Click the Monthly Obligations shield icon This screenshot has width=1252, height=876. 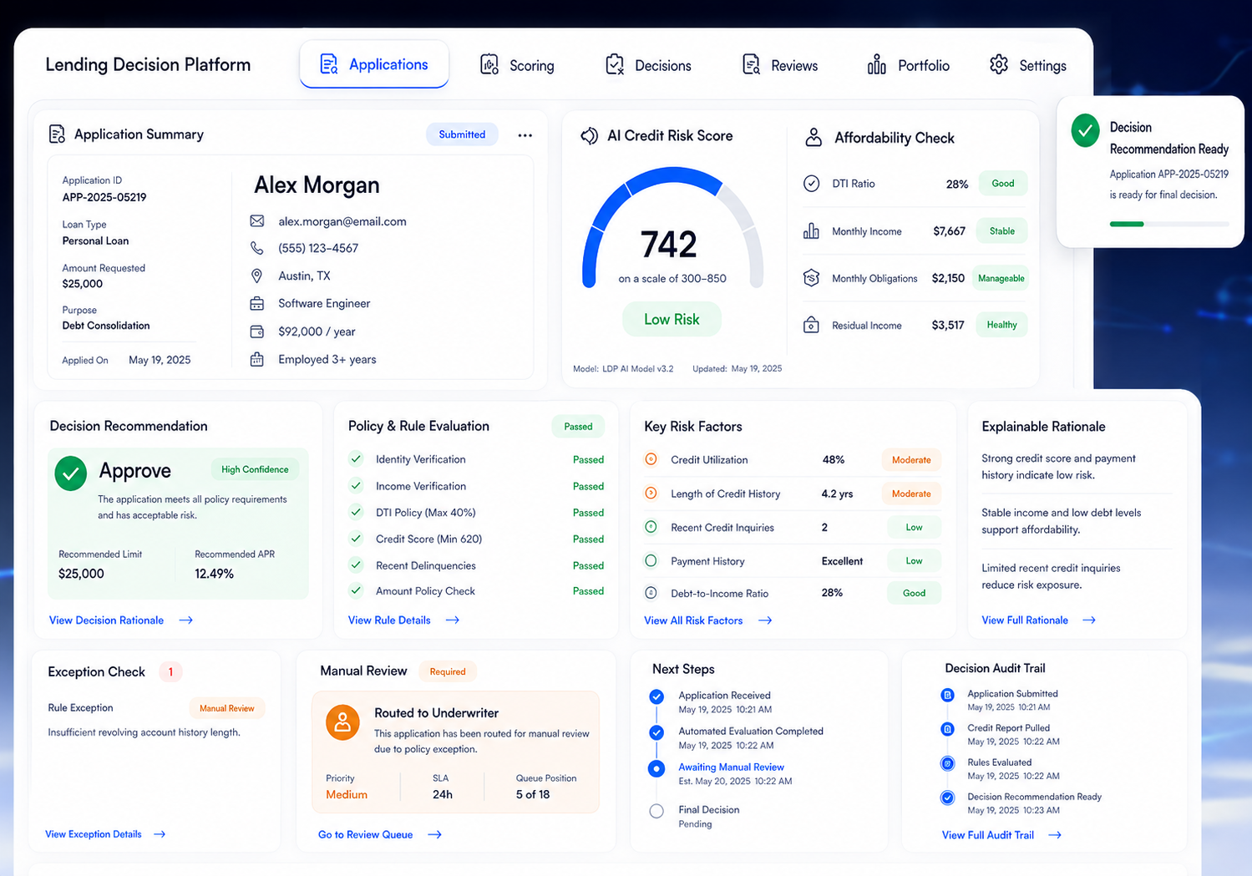pos(811,278)
